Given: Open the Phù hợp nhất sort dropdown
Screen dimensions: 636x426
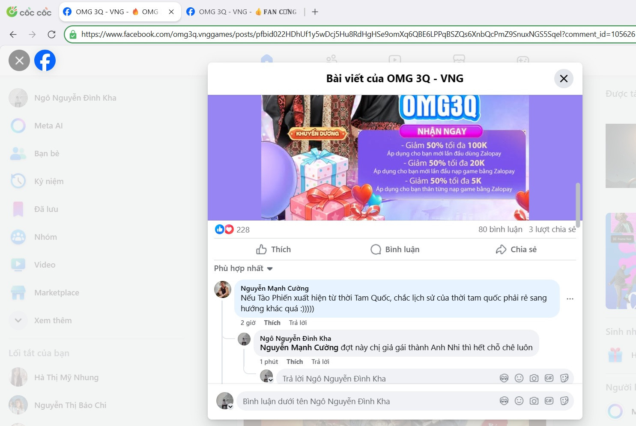Looking at the screenshot, I should (x=243, y=268).
